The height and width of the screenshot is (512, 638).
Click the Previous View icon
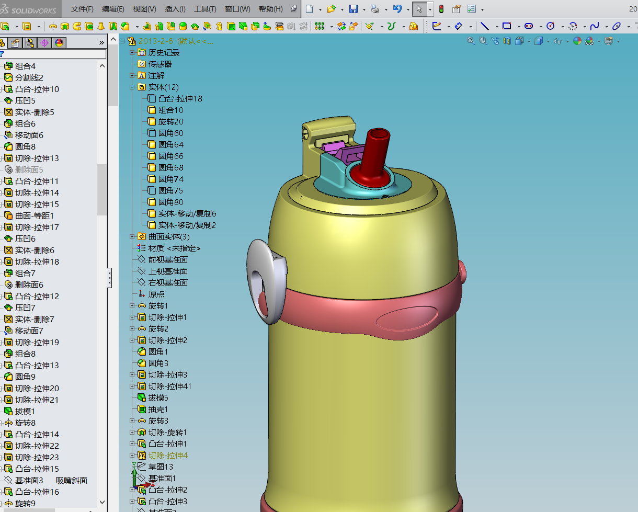click(x=495, y=41)
